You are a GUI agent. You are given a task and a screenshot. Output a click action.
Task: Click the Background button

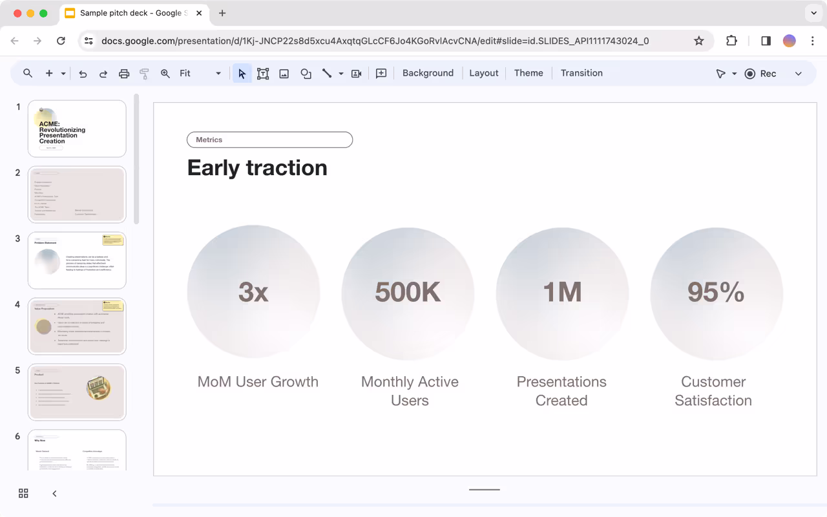point(428,73)
